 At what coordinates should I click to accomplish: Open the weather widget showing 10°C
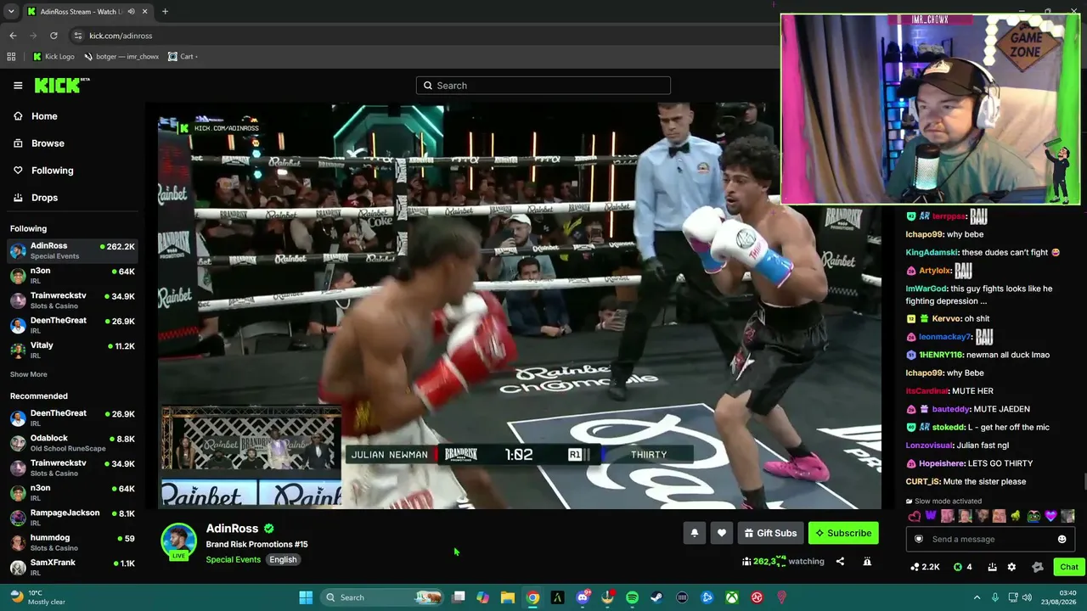(38, 597)
